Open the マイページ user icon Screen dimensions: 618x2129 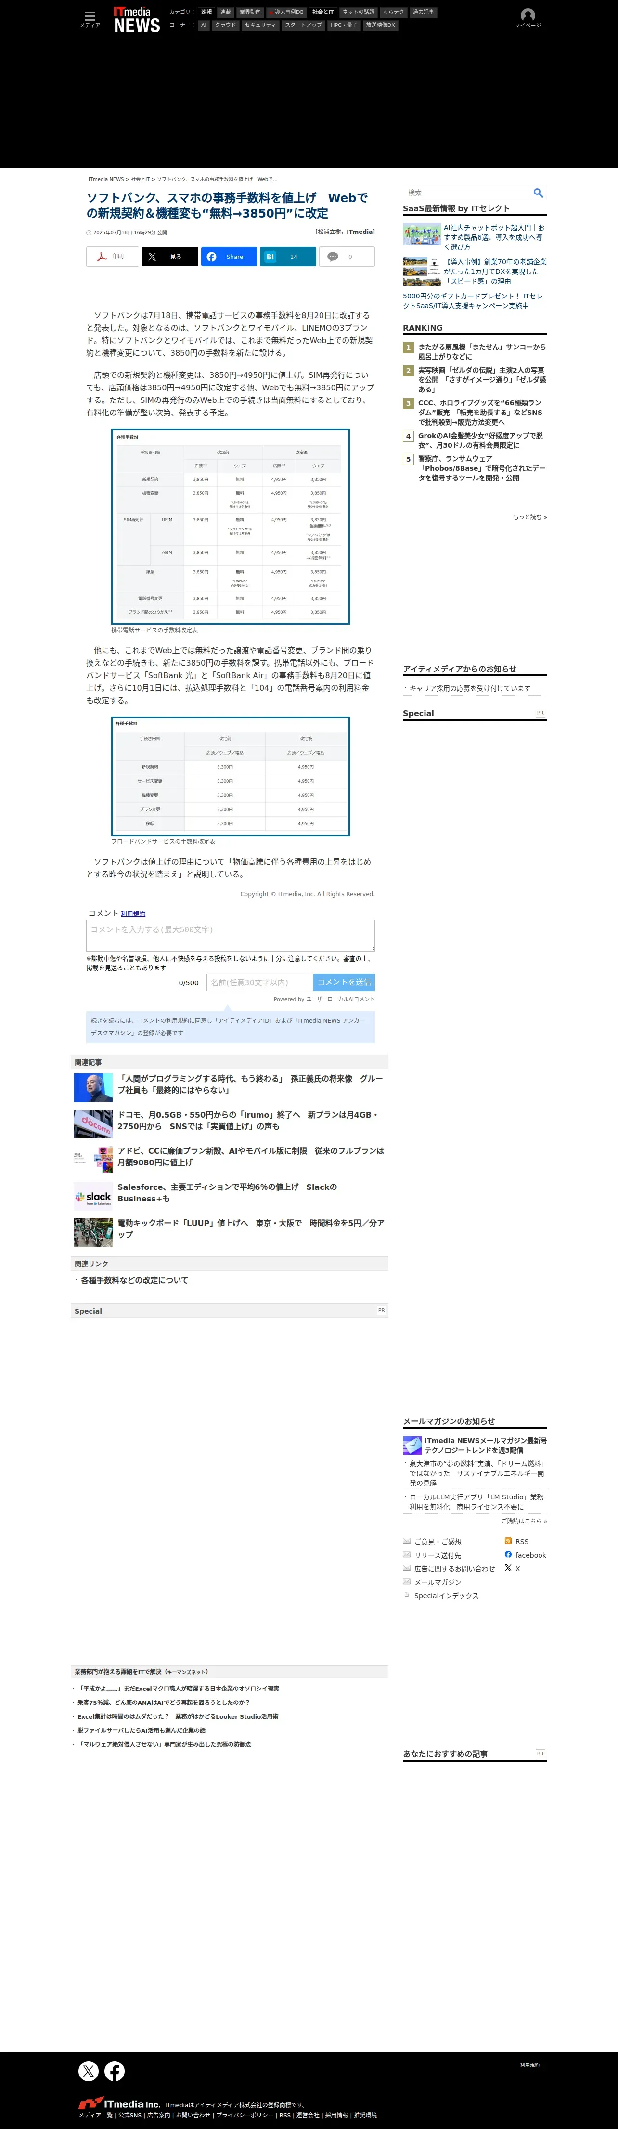click(527, 18)
